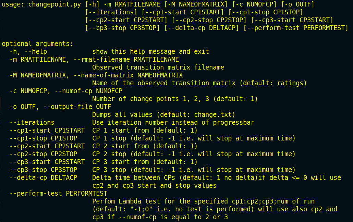Click 'Number of change points' description
Image resolution: width=353 pixels, height=222 pixels.
click(x=135, y=99)
